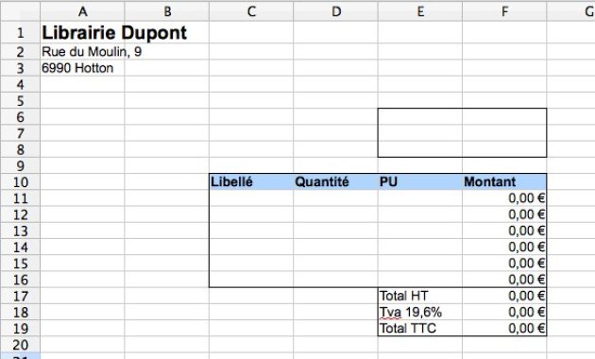Viewport: 595px width, 359px height.
Task: Select the Total HT label cell
Action: (x=420, y=296)
